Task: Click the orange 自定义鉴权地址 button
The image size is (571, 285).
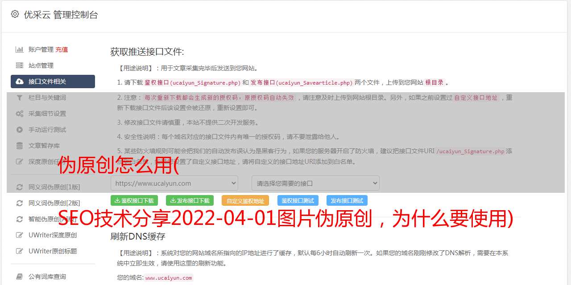Action: click(245, 200)
